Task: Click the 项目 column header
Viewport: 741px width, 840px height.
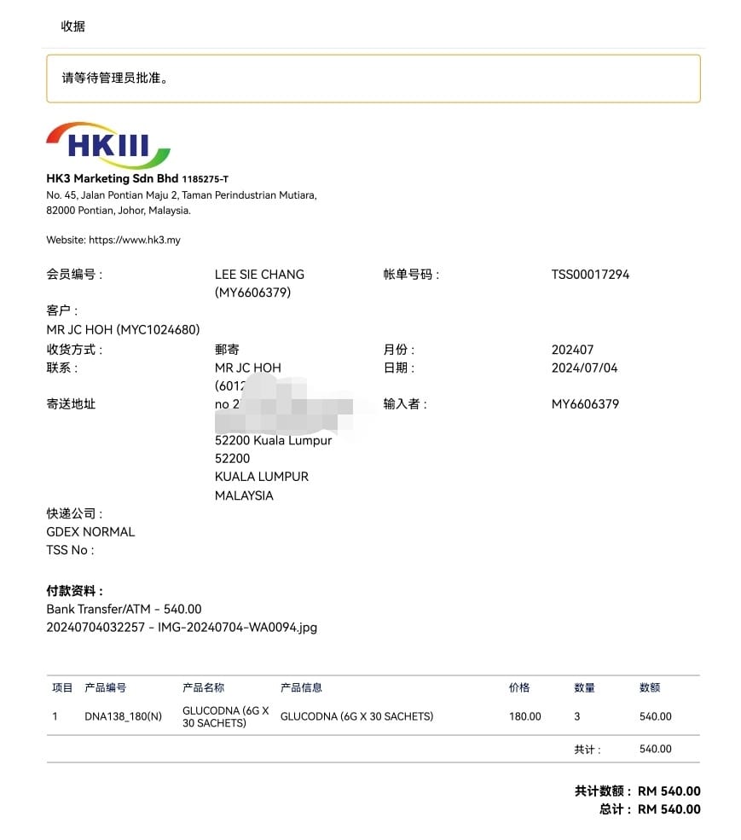Action: tap(62, 688)
